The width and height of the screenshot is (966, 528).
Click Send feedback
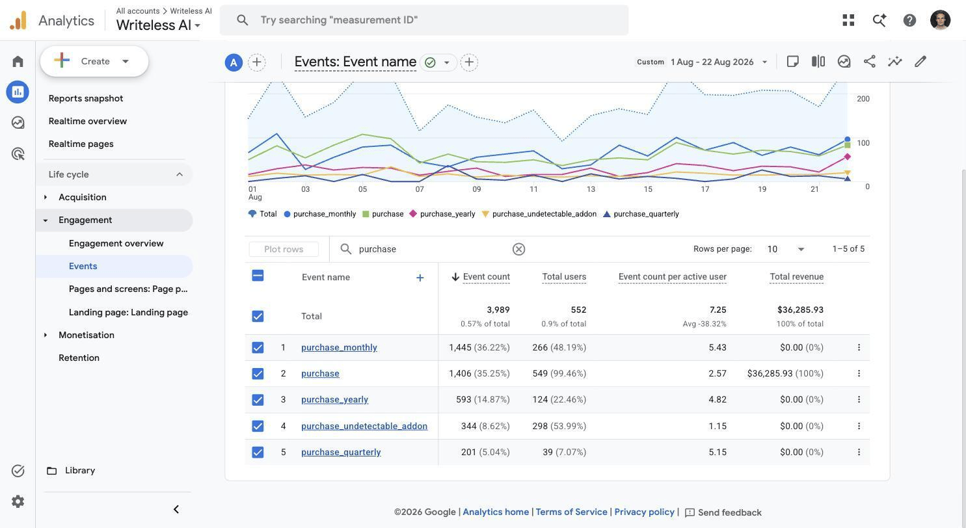pos(723,512)
